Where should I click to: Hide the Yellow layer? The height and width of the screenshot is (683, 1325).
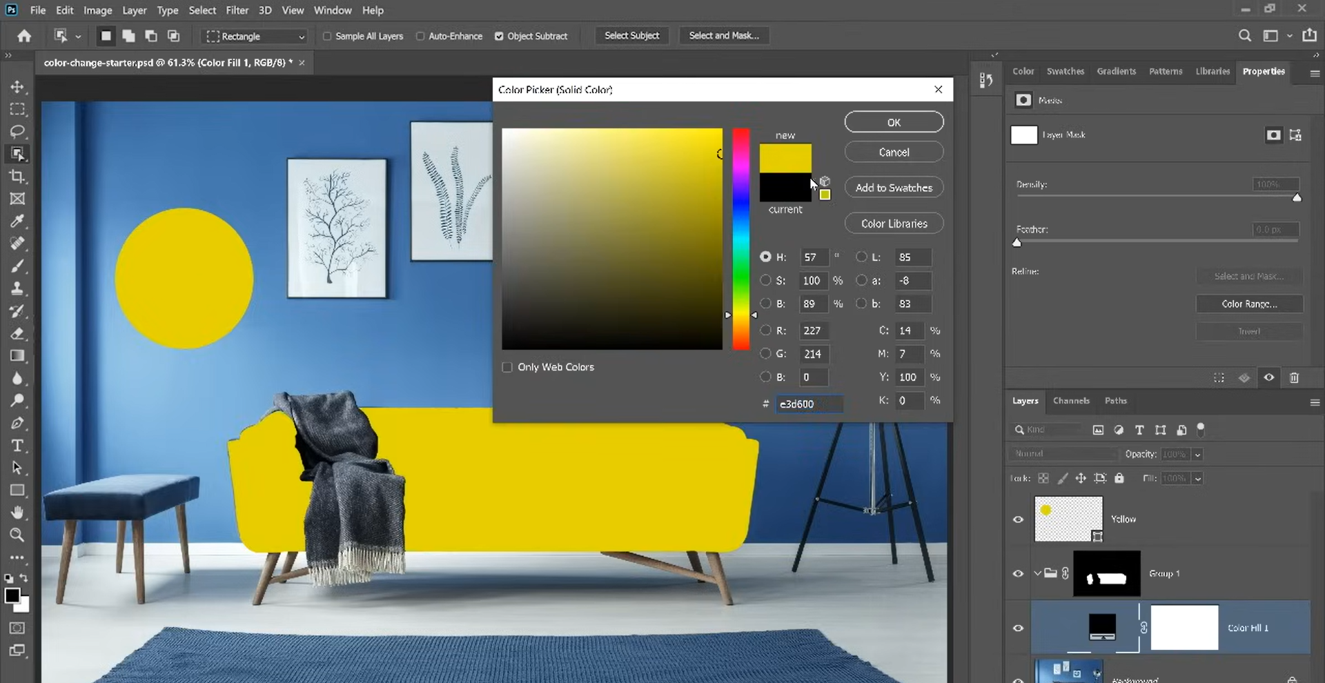(1019, 519)
